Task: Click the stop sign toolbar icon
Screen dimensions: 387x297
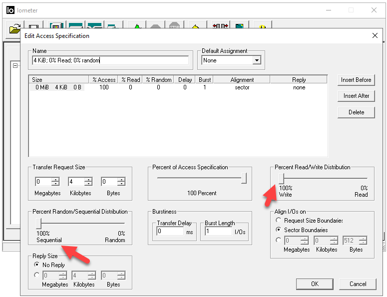Action: [x=174, y=26]
